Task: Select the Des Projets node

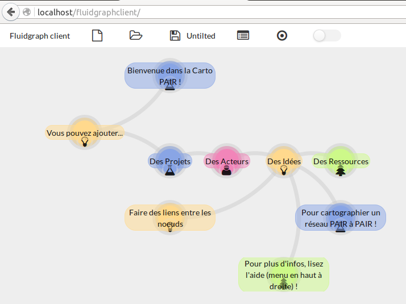Action: 170,161
